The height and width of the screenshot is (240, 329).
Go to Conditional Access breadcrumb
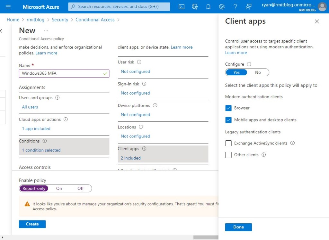point(95,20)
